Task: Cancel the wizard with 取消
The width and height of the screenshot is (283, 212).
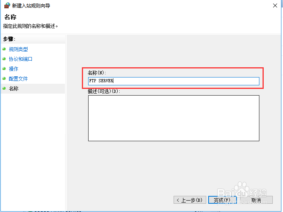Action: pyautogui.click(x=256, y=200)
